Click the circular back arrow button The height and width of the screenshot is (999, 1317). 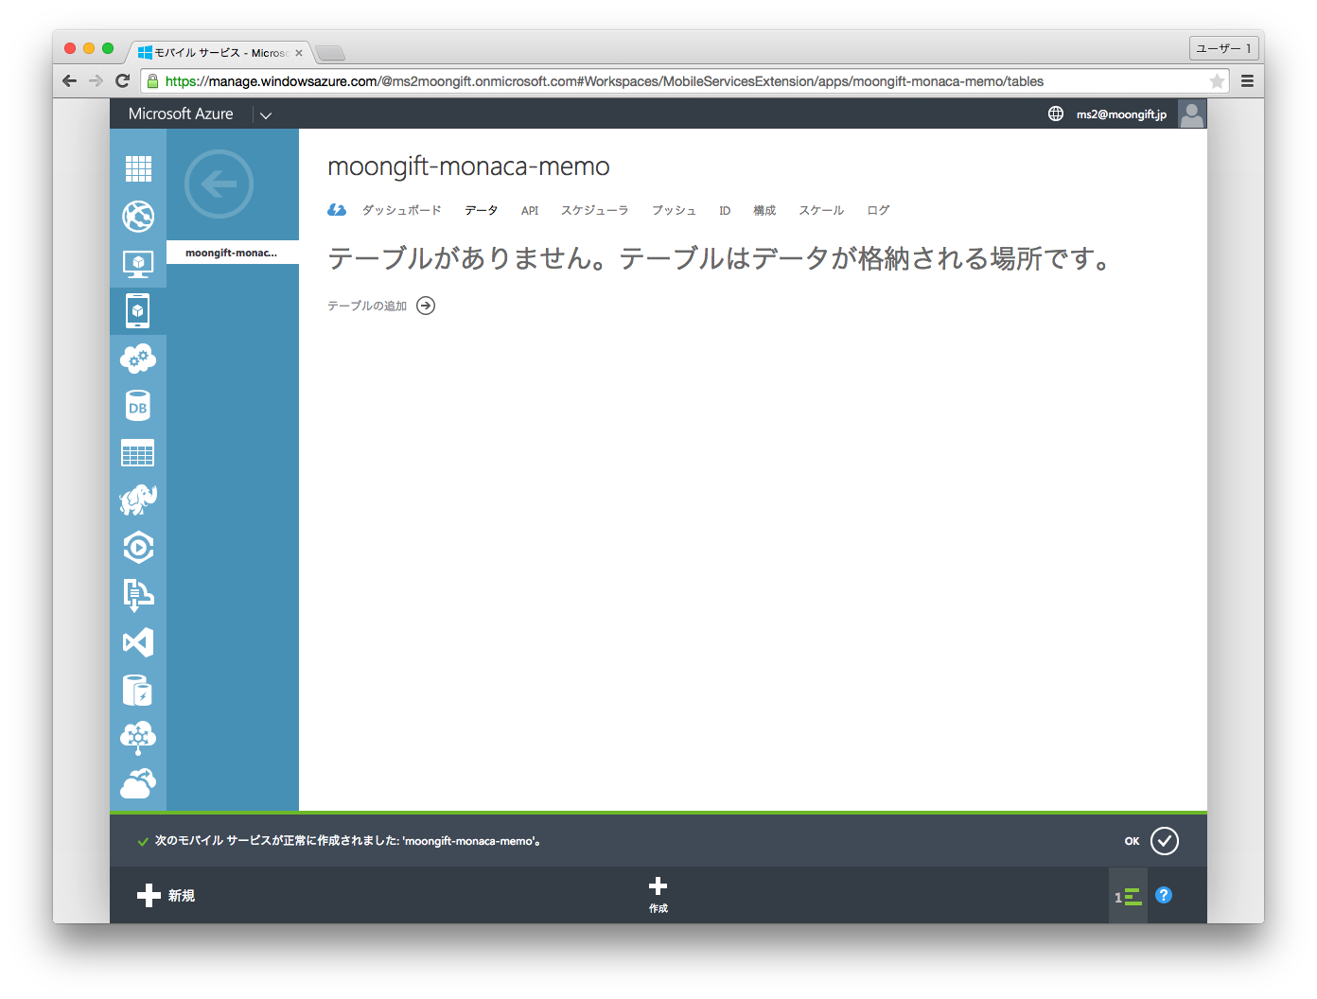pos(219,184)
